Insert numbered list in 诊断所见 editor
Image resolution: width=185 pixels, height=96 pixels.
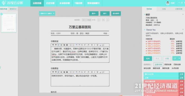71,45
